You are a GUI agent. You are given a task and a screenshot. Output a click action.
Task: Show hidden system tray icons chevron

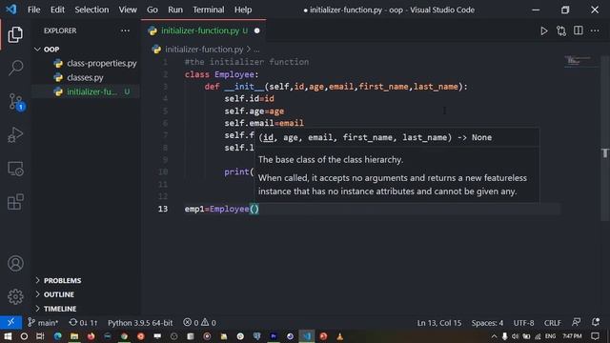tap(494, 336)
